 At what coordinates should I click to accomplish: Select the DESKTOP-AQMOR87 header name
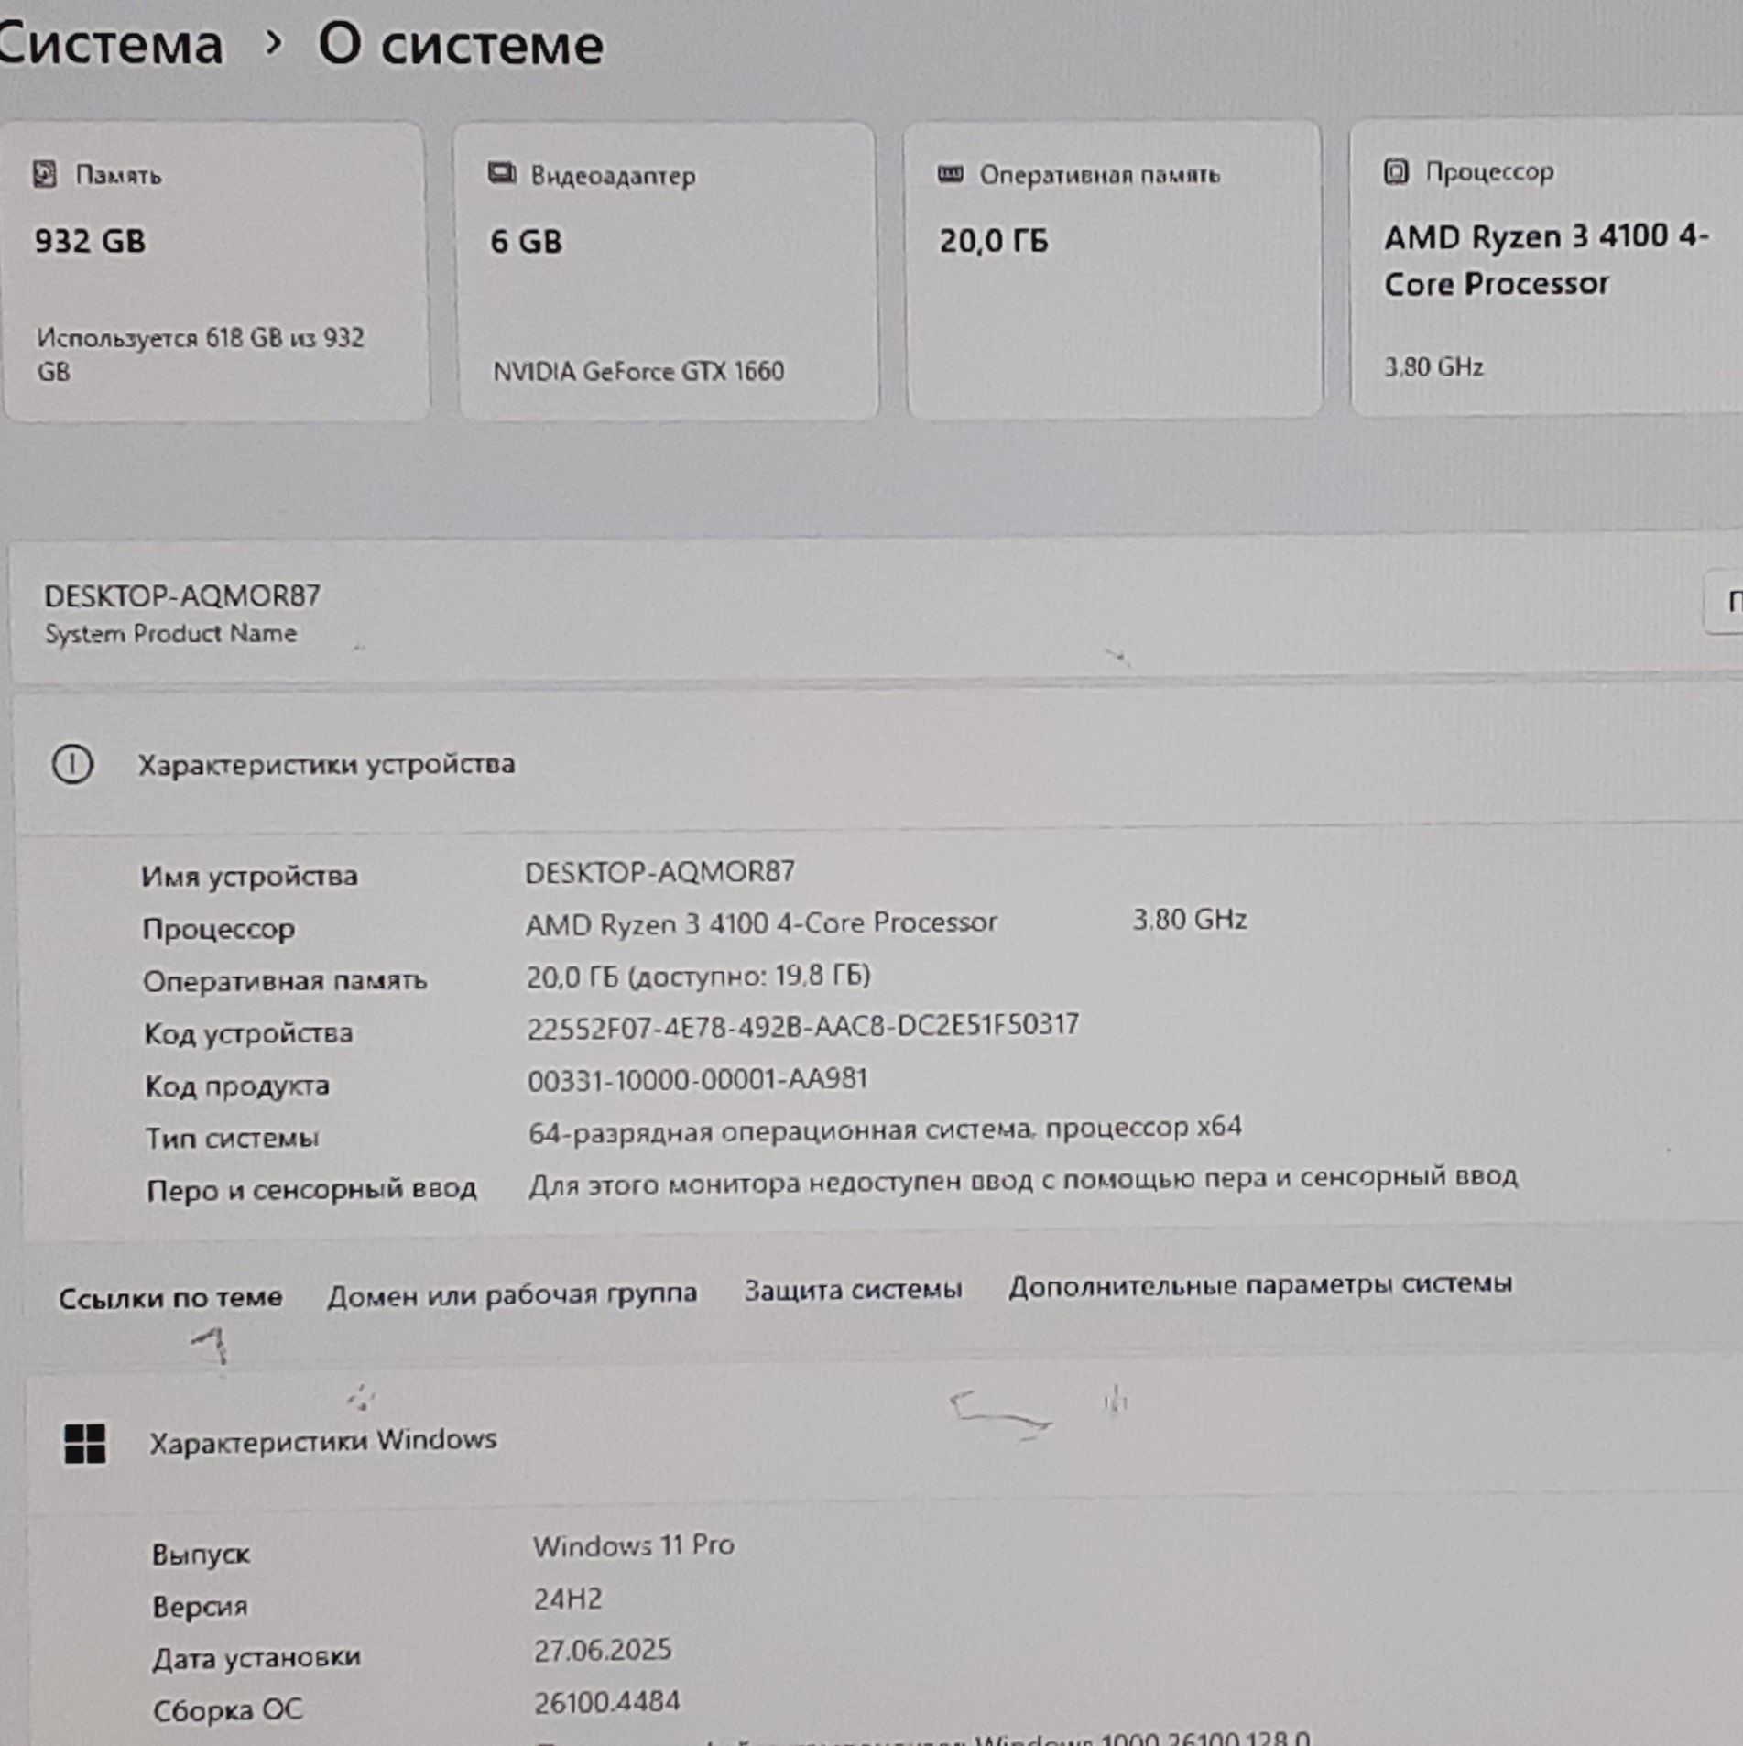point(182,595)
